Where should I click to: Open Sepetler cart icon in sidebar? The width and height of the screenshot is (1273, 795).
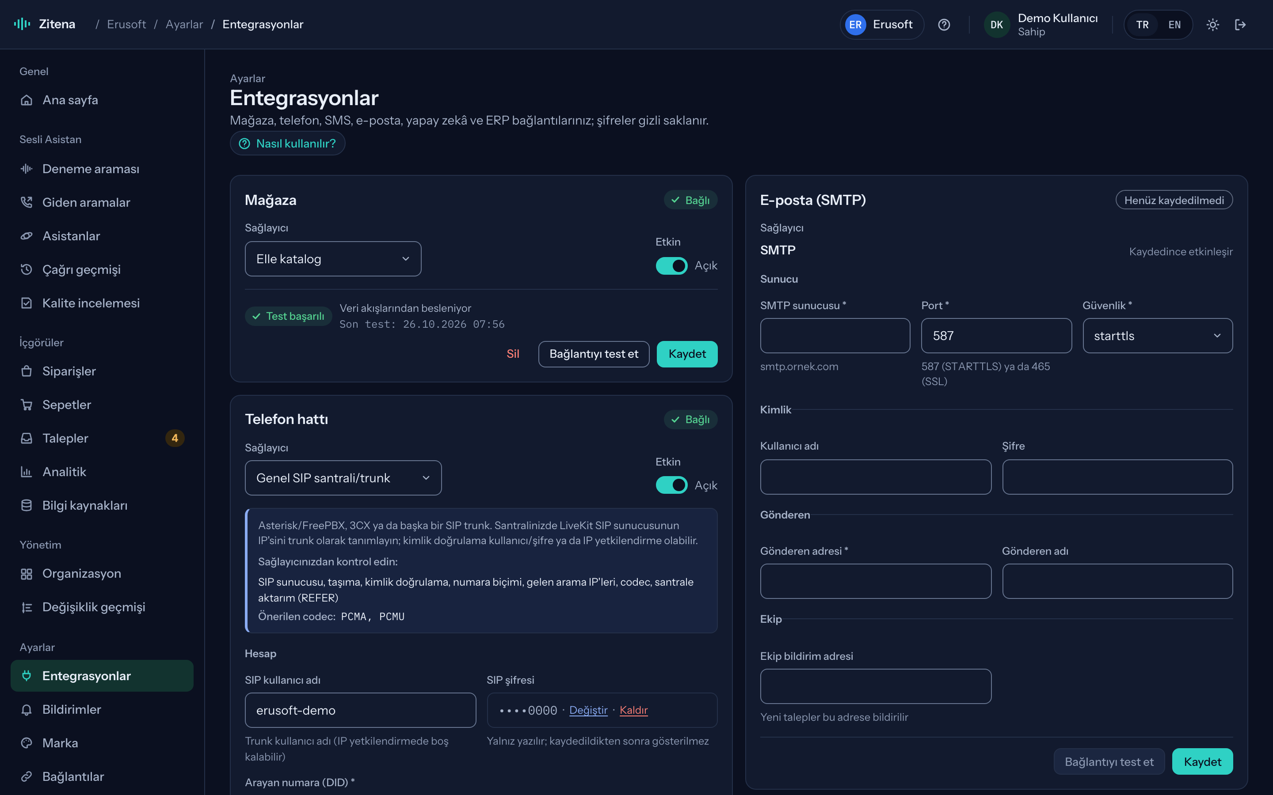tap(27, 405)
